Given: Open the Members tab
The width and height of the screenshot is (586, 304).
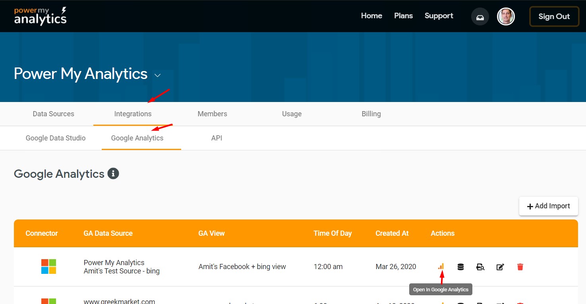Looking at the screenshot, I should 213,114.
